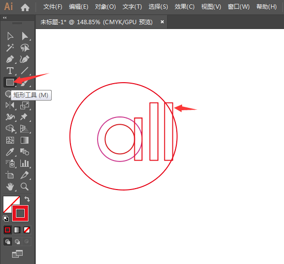Open the 文件(F) menu
The height and width of the screenshot is (264, 284).
point(53,7)
